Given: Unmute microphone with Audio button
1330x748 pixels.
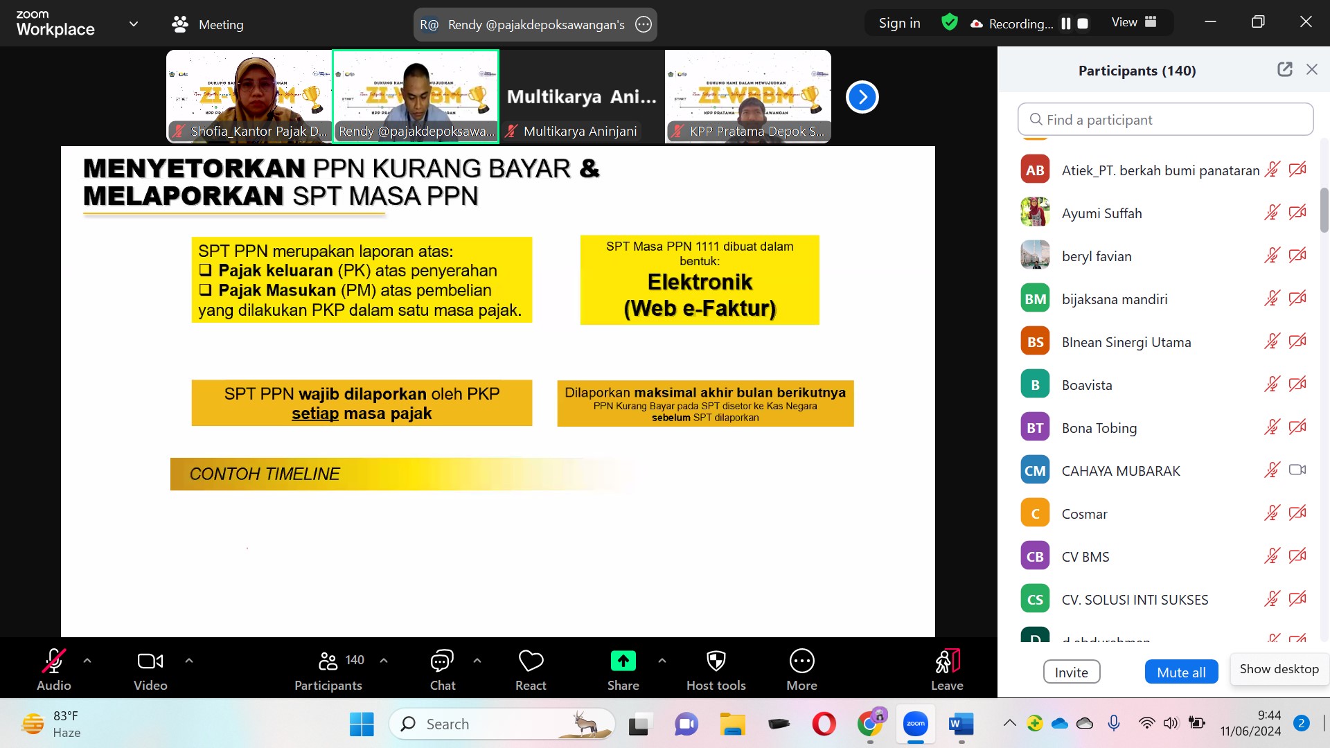Looking at the screenshot, I should pos(54,661).
